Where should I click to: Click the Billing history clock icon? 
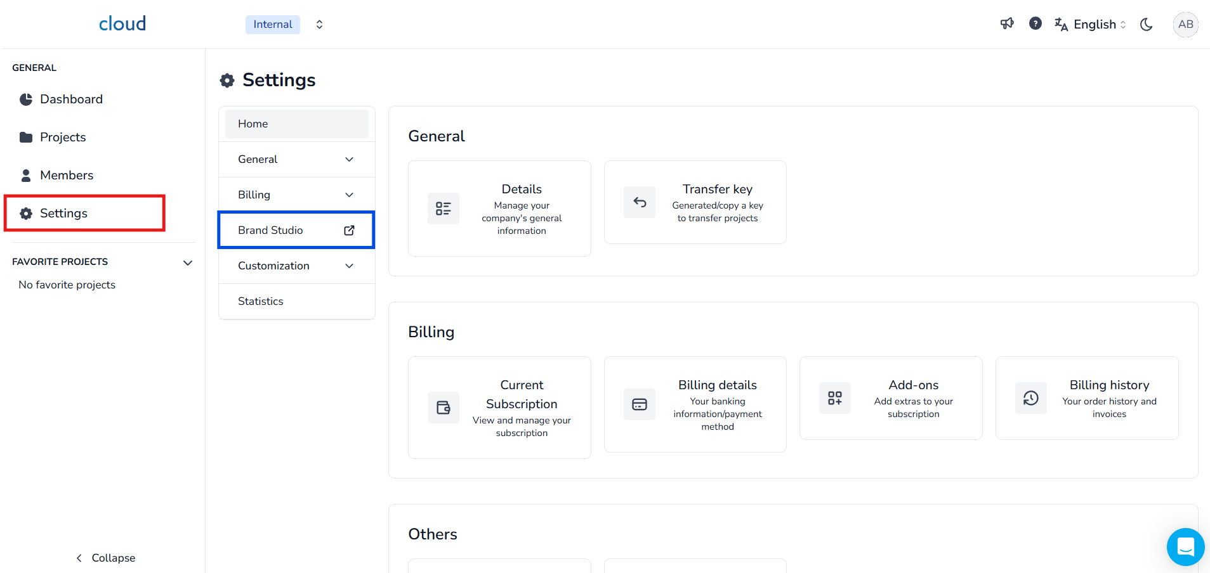[x=1030, y=398]
